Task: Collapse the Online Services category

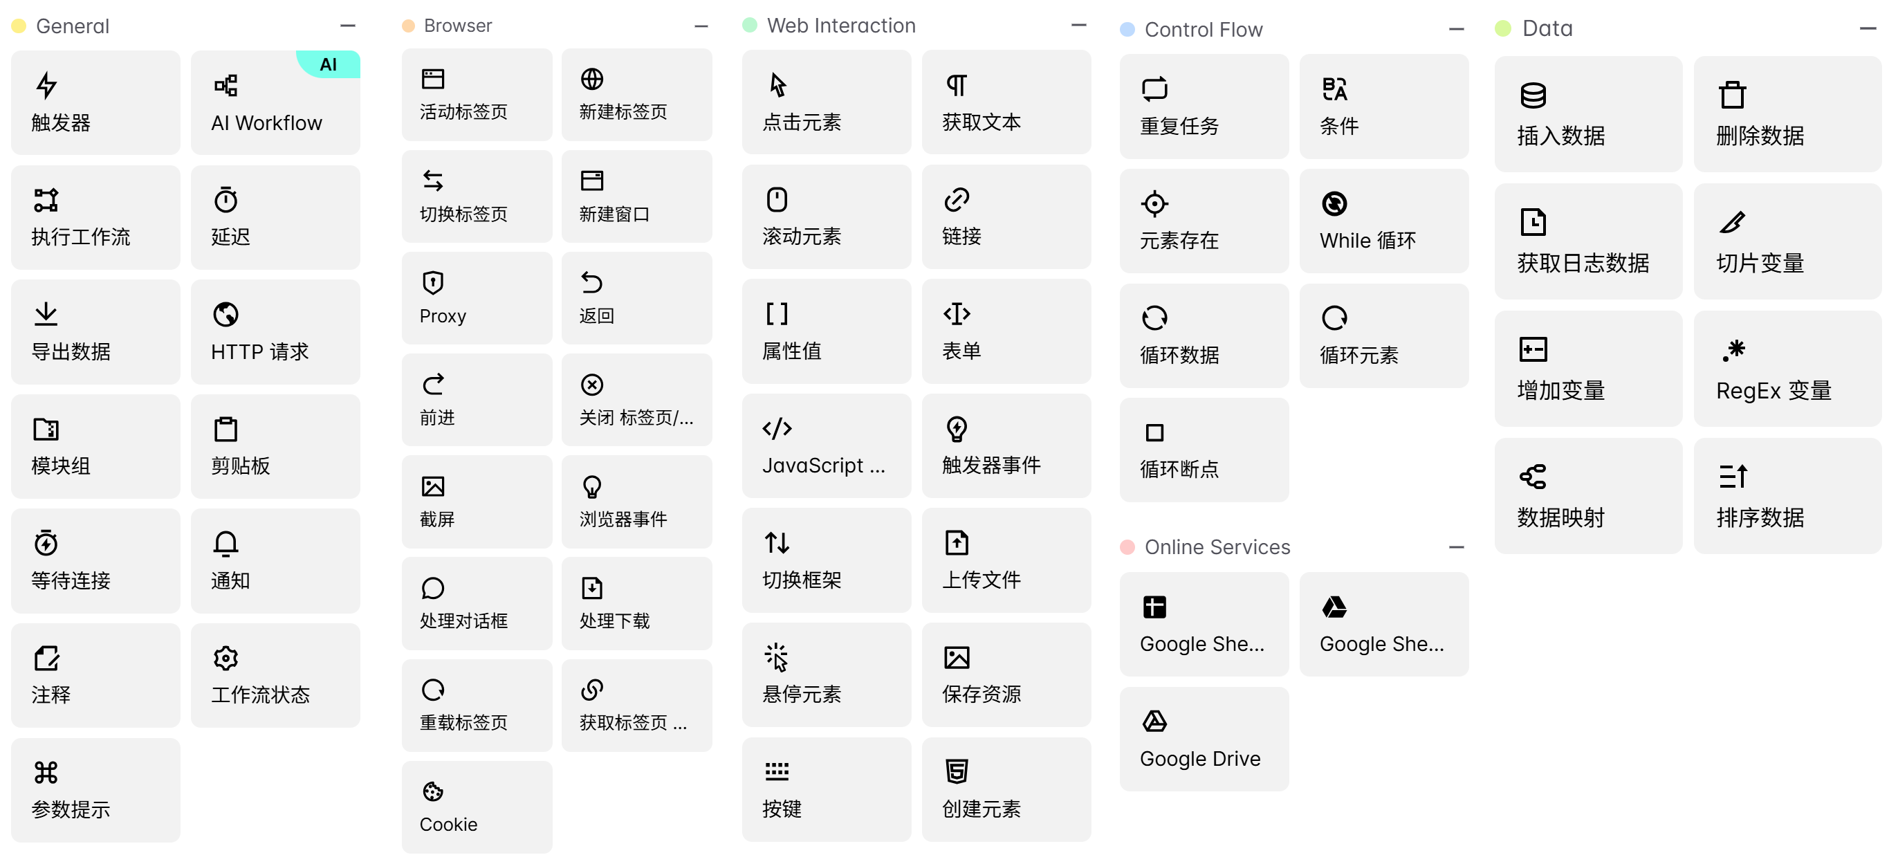Action: click(x=1456, y=547)
